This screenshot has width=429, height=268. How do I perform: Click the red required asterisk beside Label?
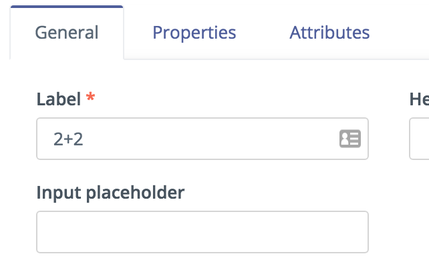coord(90,97)
